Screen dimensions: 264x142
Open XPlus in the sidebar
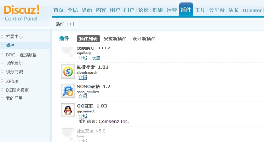coord(12,81)
